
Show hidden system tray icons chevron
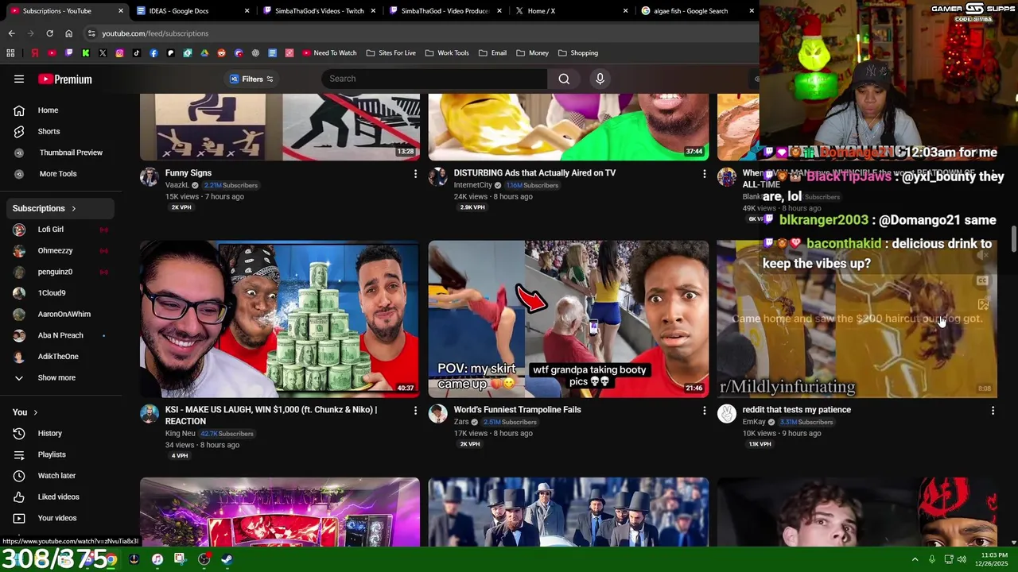pyautogui.click(x=915, y=559)
